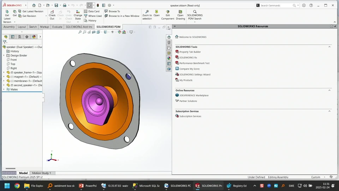The height and width of the screenshot is (191, 339).
Task: Open the PDM Data Card
Action: coord(92,11)
